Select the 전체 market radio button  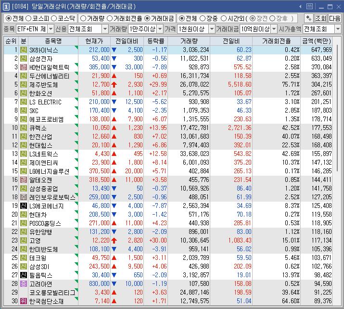(8, 18)
